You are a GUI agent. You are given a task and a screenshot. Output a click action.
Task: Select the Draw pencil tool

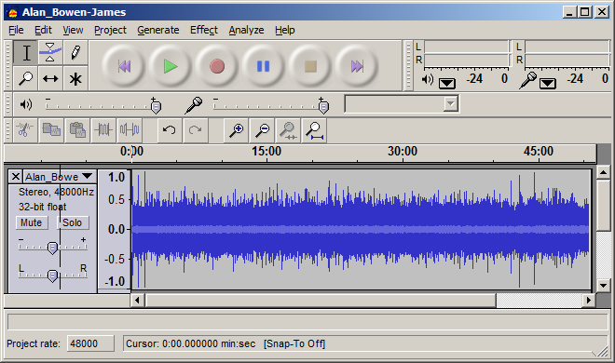[75, 53]
